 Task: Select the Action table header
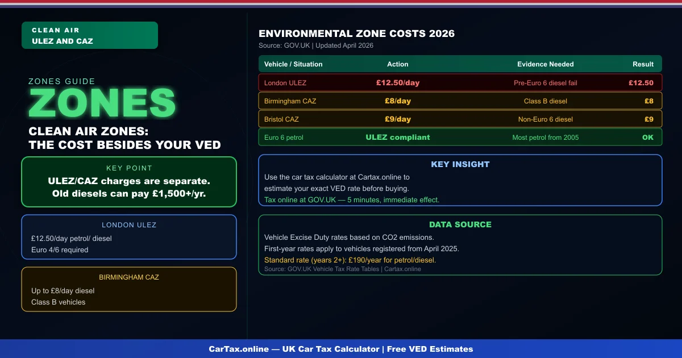pyautogui.click(x=398, y=64)
